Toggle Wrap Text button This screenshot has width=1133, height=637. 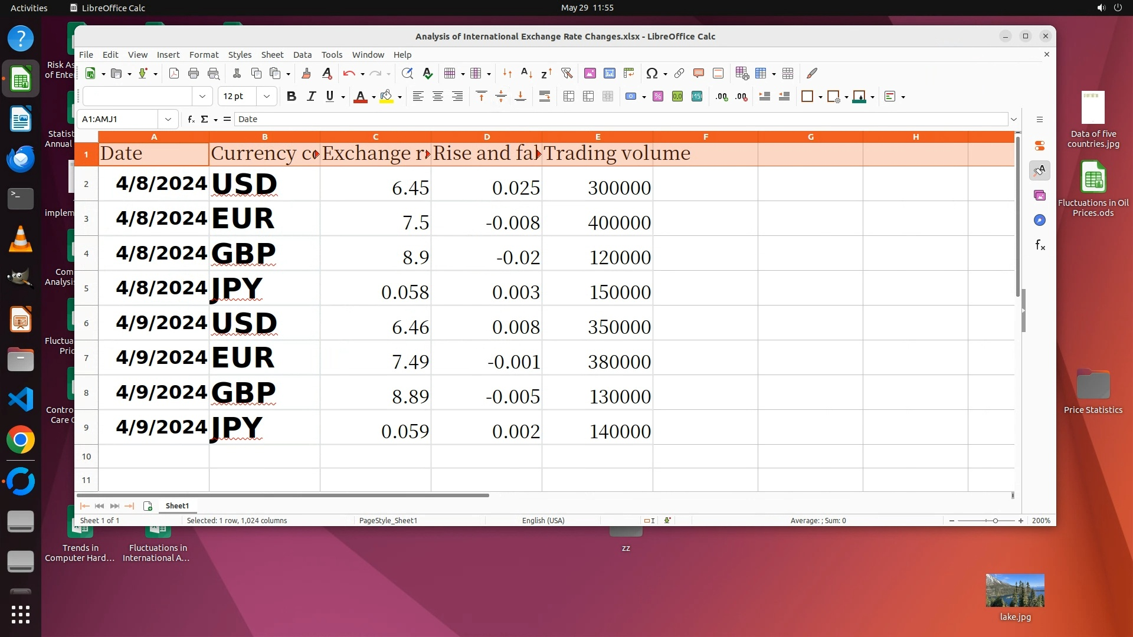point(545,96)
